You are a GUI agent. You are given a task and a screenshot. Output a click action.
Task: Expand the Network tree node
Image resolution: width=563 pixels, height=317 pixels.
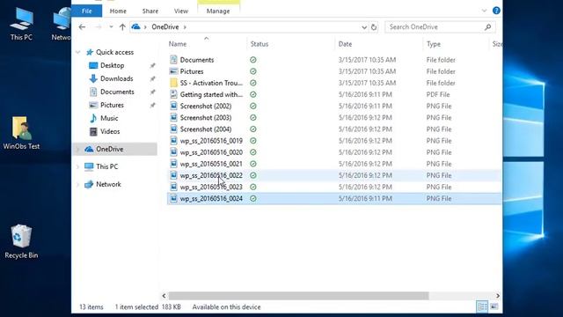click(78, 184)
